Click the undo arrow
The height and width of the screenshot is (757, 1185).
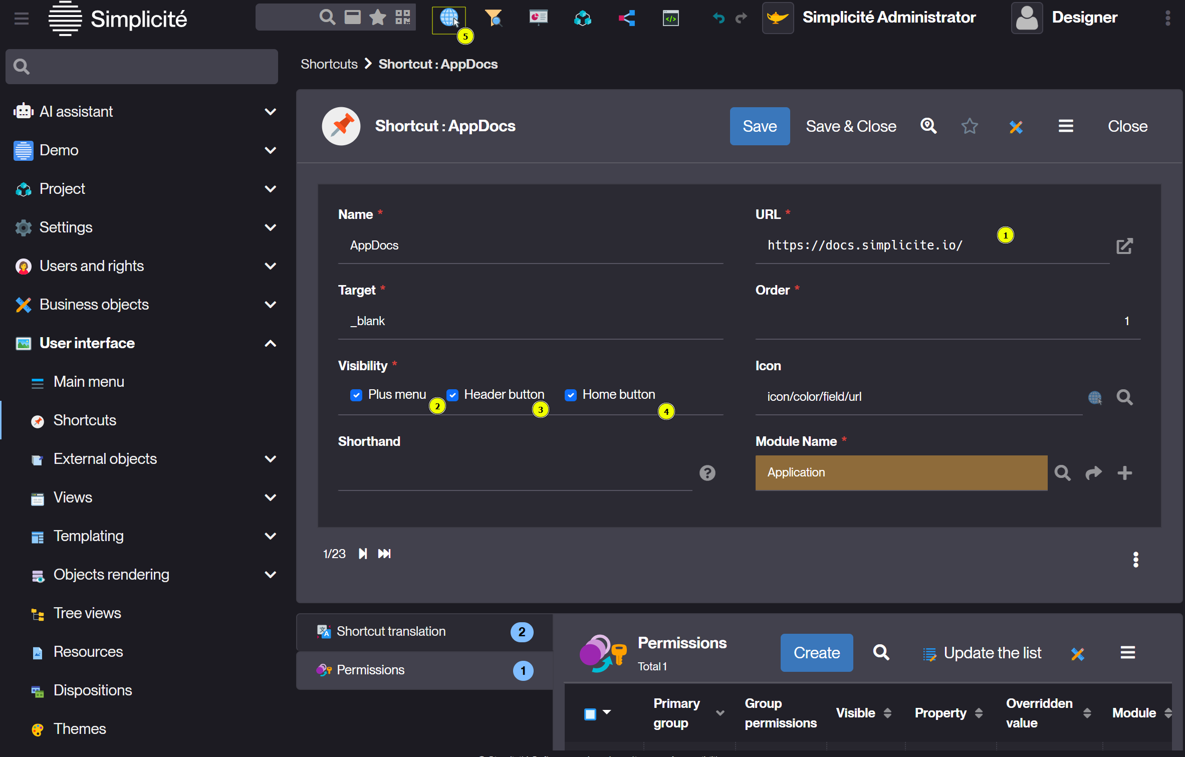pyautogui.click(x=719, y=18)
